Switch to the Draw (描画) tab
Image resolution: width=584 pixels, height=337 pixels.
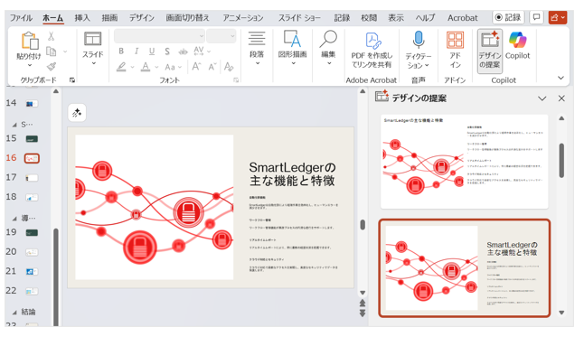click(109, 18)
